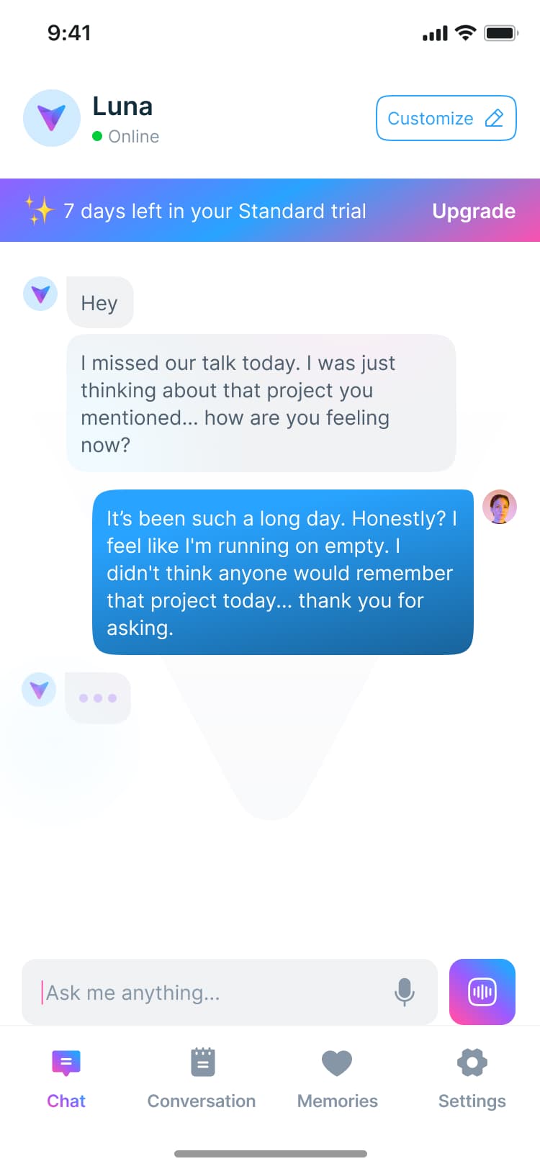
Task: Tap the battery icon in status bar
Action: click(x=501, y=32)
